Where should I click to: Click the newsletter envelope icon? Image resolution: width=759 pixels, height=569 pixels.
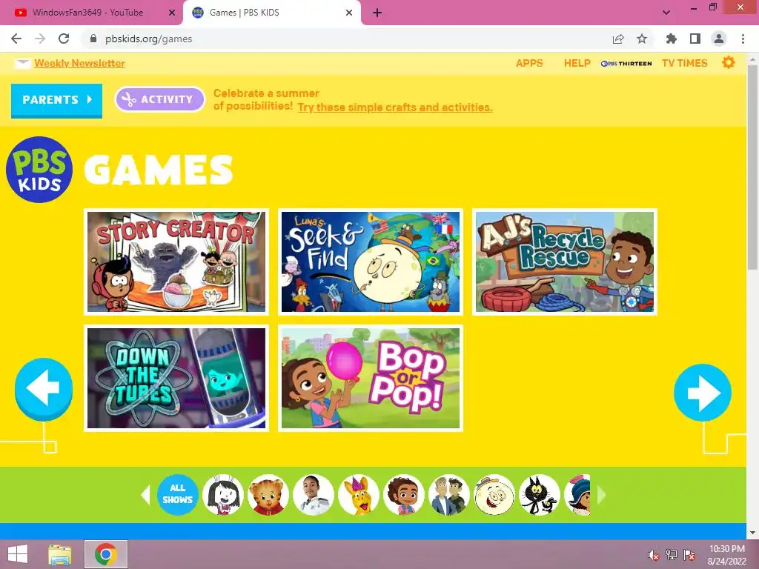click(x=23, y=64)
